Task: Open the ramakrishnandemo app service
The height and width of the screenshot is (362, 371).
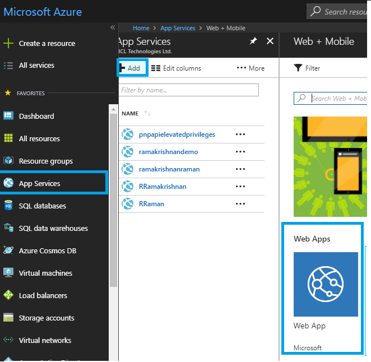Action: click(168, 152)
